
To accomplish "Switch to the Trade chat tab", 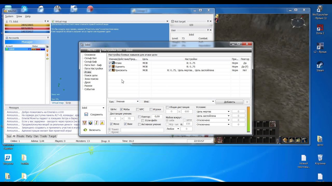I will click(x=44, y=136).
